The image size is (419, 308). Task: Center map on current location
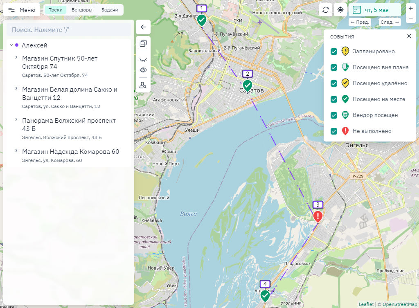[x=340, y=10]
